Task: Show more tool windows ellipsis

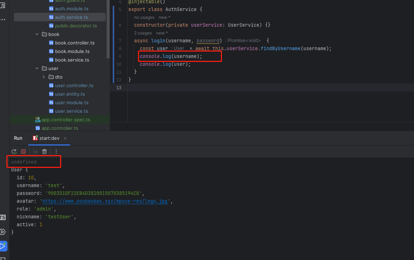Action: (x=2, y=20)
